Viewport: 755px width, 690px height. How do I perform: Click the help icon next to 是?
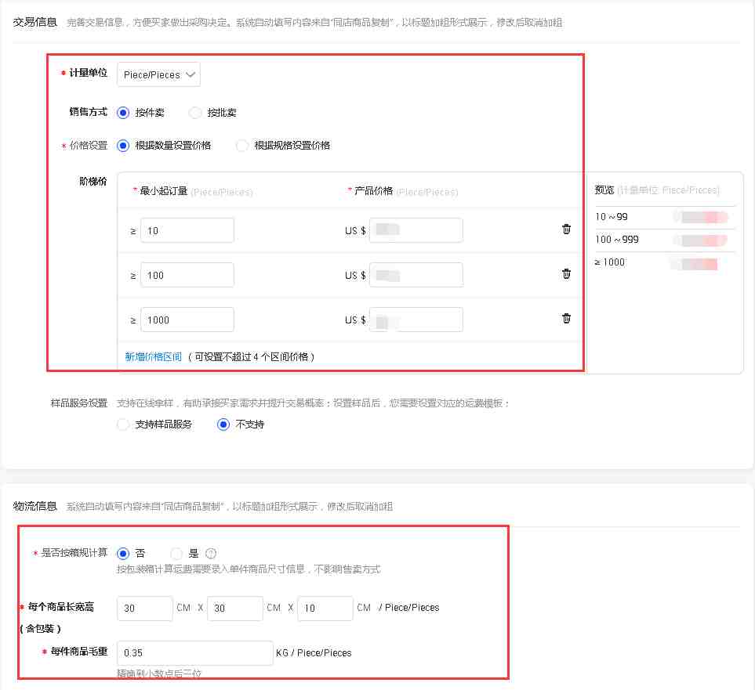click(211, 554)
